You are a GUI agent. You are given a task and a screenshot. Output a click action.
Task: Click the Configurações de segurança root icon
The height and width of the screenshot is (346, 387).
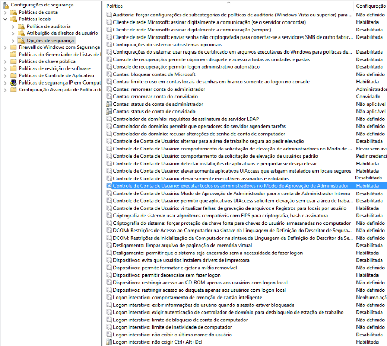point(6,5)
